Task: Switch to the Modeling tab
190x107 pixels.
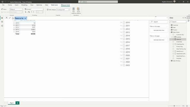Action: tap(24, 5)
